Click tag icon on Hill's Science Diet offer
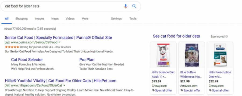Viewport: 242px width, 96px height. [153, 90]
